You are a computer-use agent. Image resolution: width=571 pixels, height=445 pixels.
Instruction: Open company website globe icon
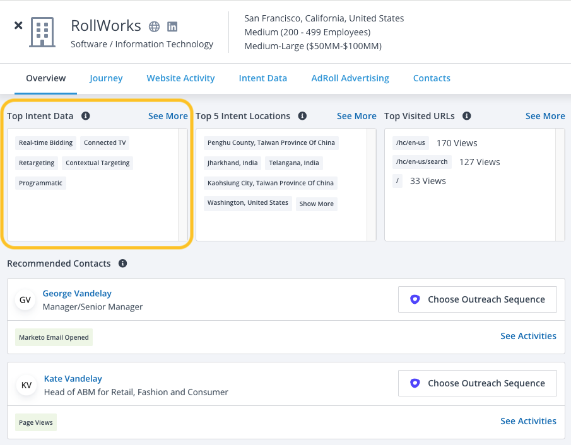click(x=154, y=26)
